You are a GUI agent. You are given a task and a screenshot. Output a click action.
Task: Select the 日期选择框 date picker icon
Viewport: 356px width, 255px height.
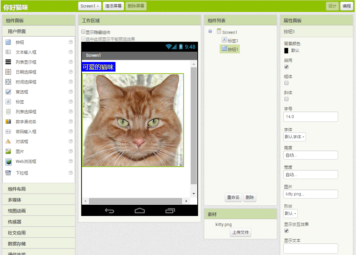point(9,72)
